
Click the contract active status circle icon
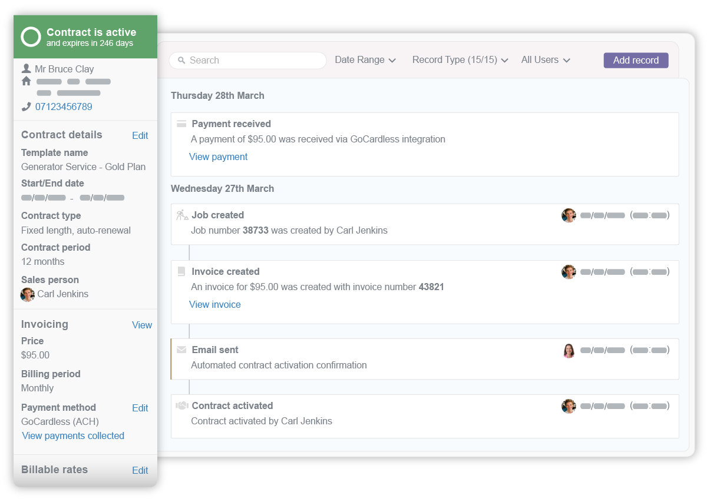click(x=31, y=37)
